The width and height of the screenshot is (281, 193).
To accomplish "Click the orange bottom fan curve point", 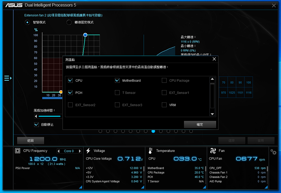I will [61, 92].
